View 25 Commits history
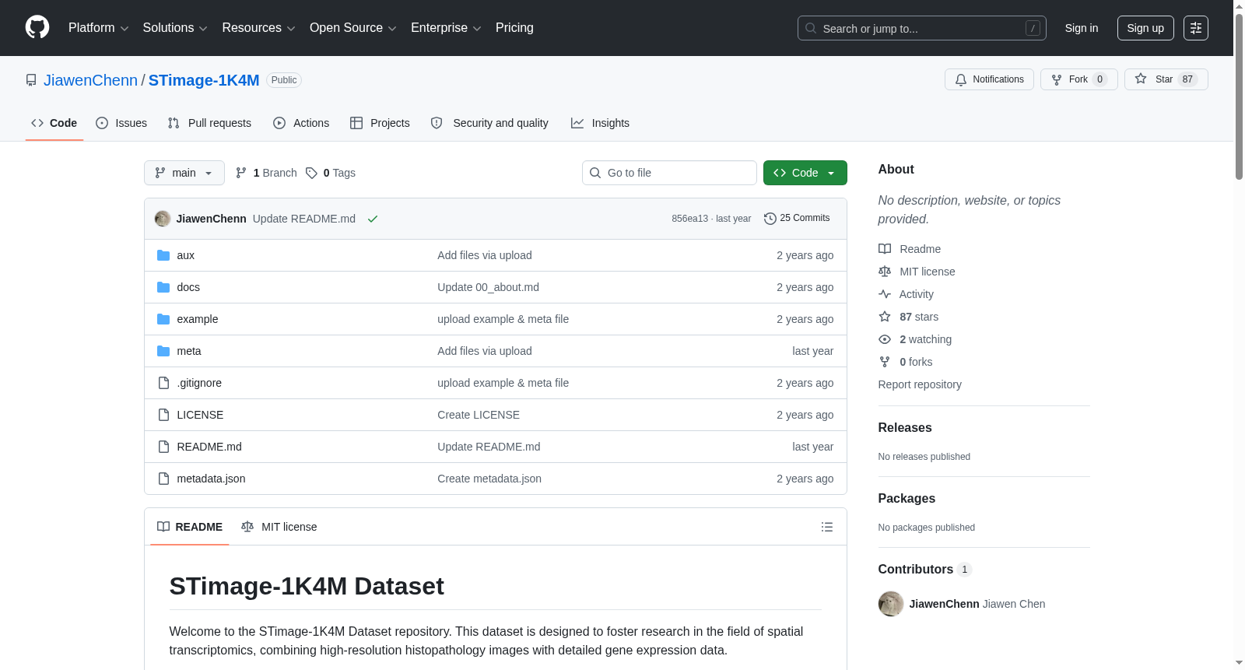Screen dimensions: 1245x670 tap(797, 219)
